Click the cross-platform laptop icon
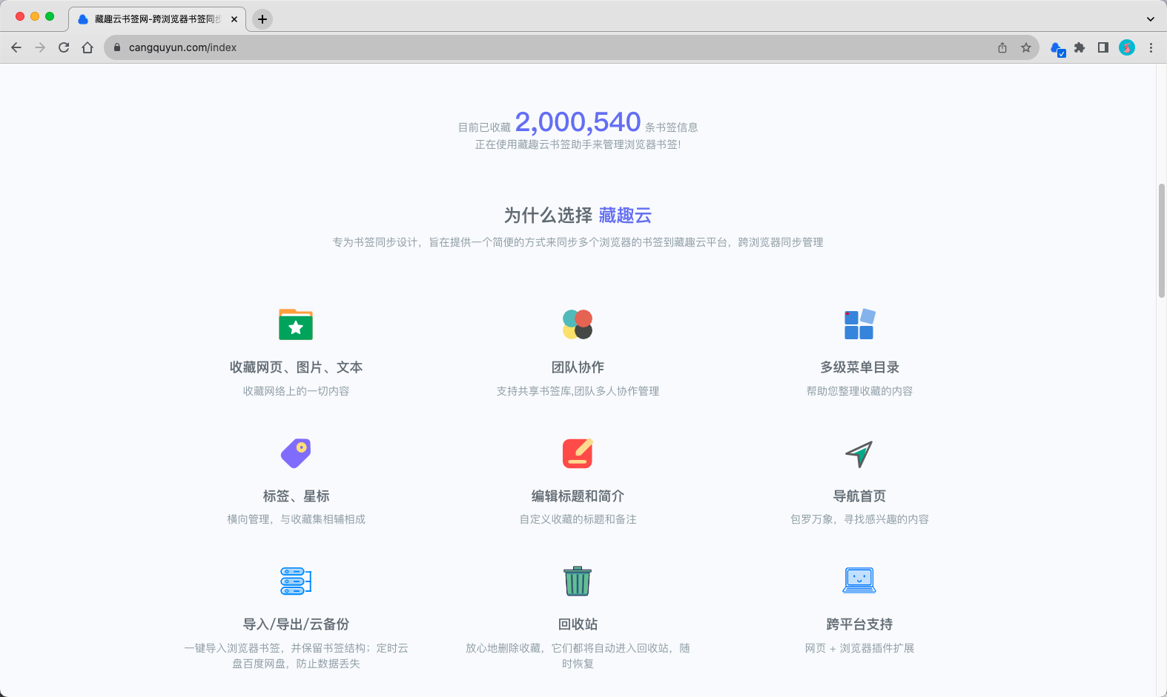 [859, 580]
